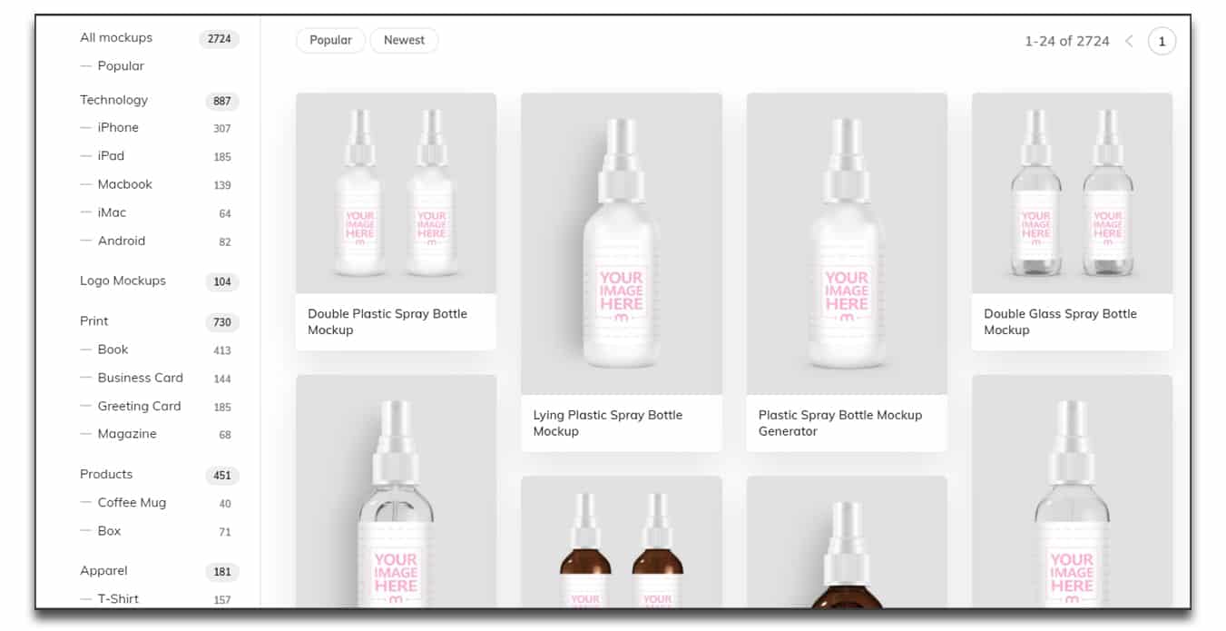Open the All mockups category
This screenshot has height=631, width=1226.
click(116, 37)
